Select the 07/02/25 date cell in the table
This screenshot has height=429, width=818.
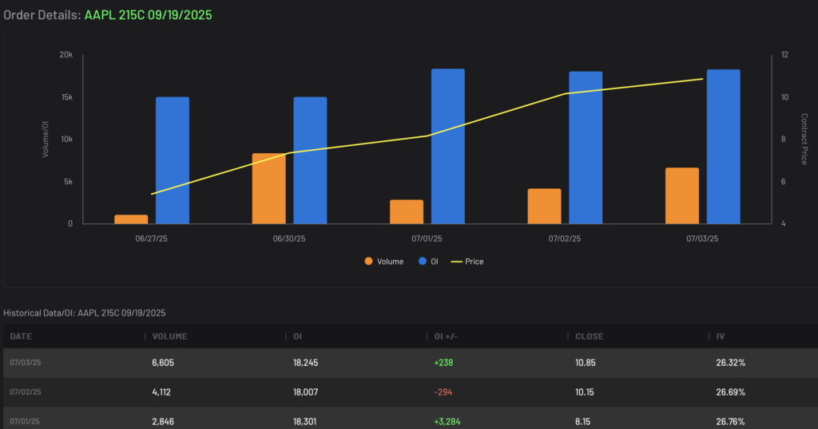pos(25,392)
